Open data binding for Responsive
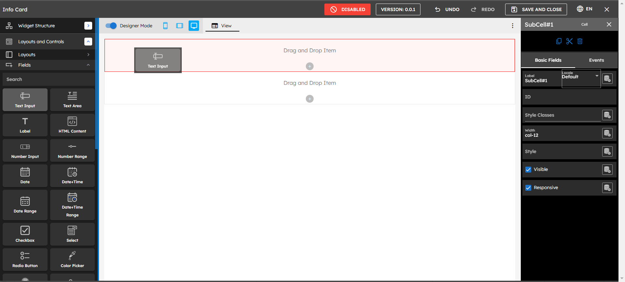Image resolution: width=625 pixels, height=282 pixels. tap(607, 188)
